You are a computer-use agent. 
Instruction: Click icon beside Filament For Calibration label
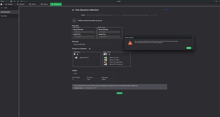90,49
